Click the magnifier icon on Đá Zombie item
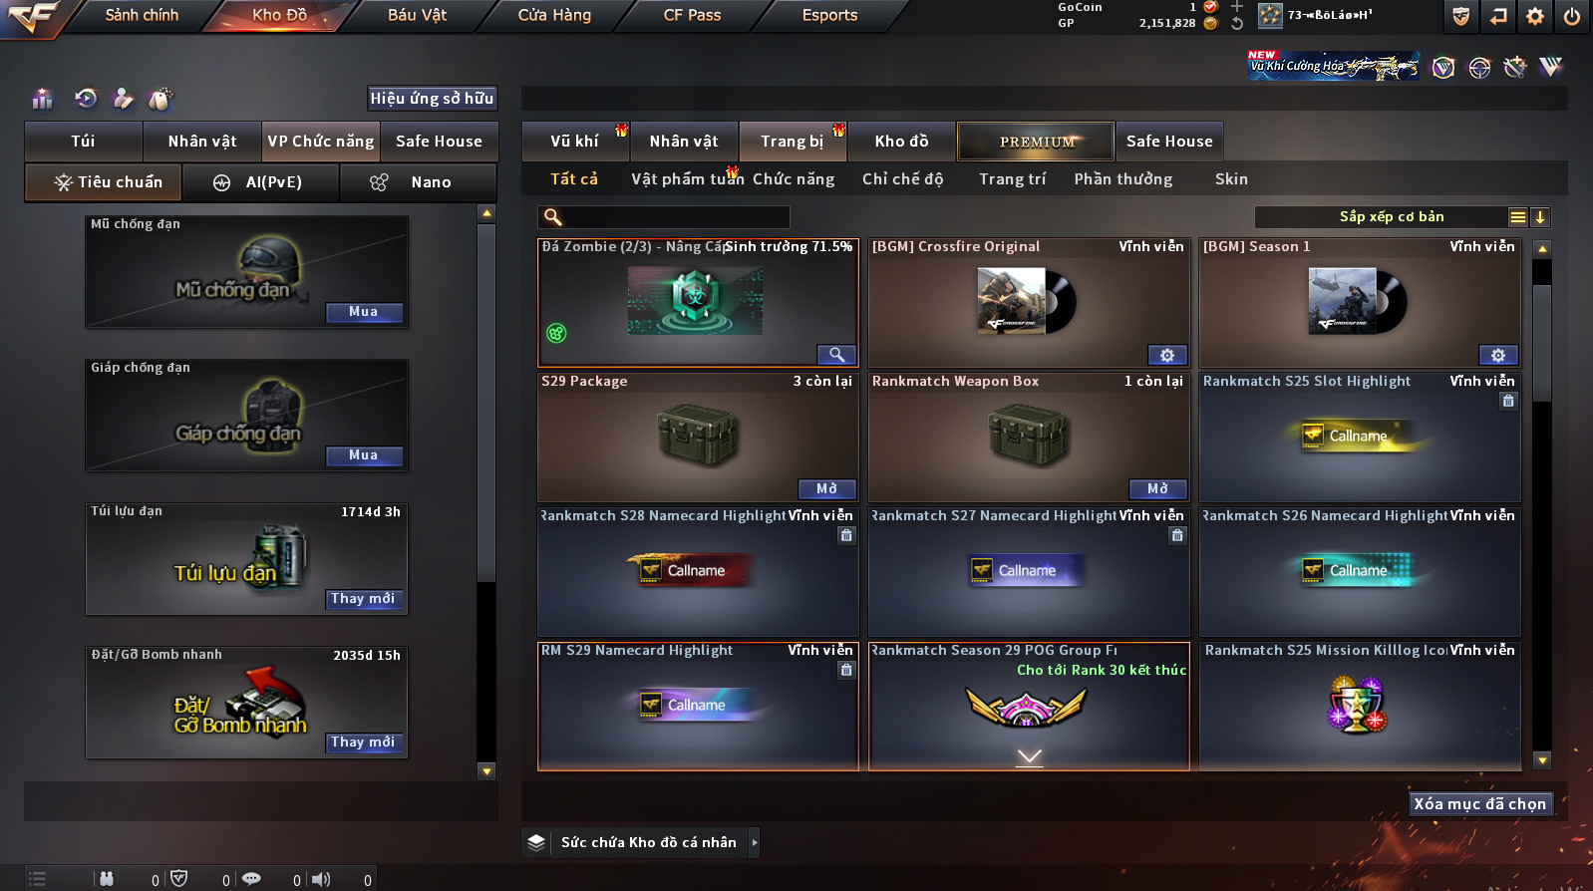The width and height of the screenshot is (1593, 891). [836, 355]
